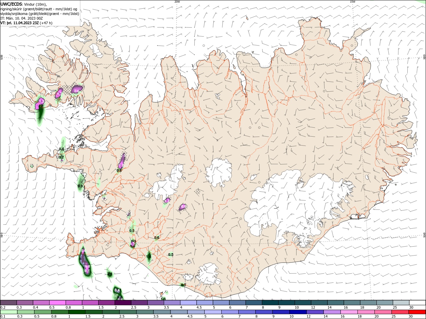
Task: Click the 'rigning/skúrir' legend description line
Action: [x=39, y=9]
